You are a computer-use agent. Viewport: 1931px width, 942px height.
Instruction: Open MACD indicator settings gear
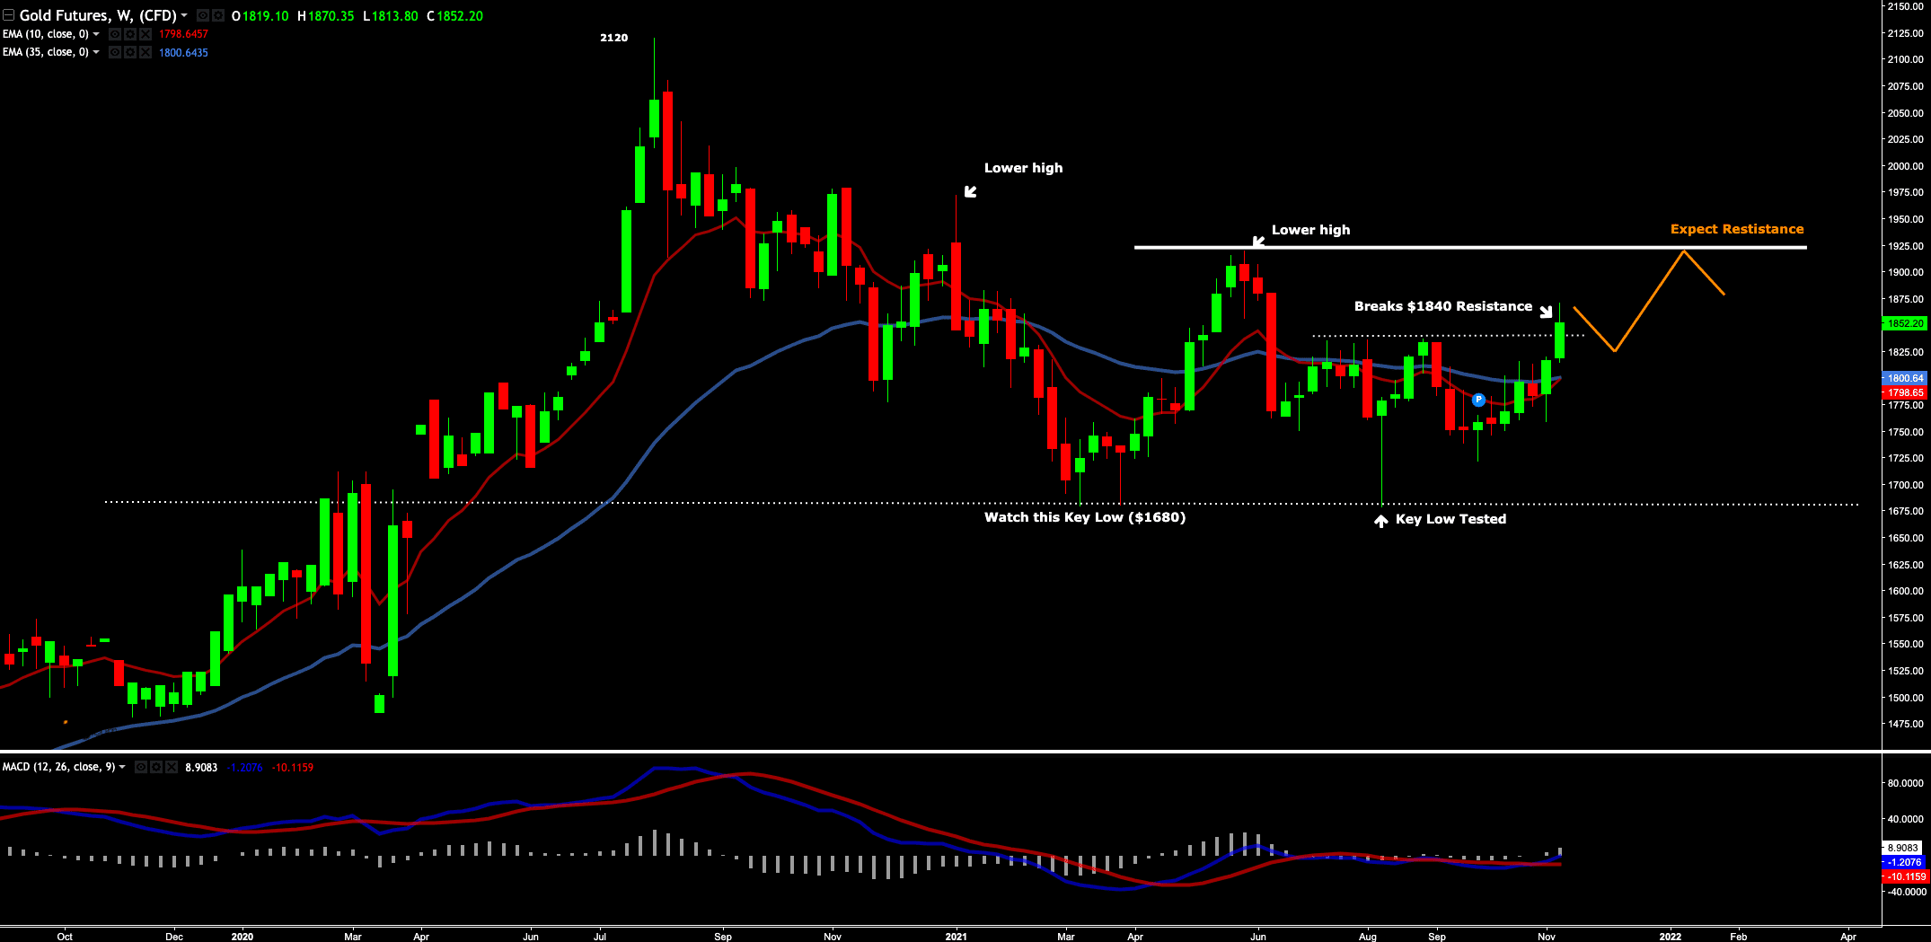point(155,767)
